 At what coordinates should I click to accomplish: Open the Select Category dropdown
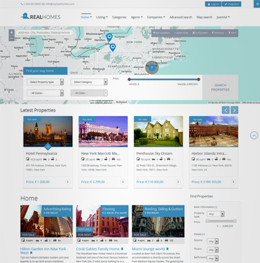coord(89,82)
